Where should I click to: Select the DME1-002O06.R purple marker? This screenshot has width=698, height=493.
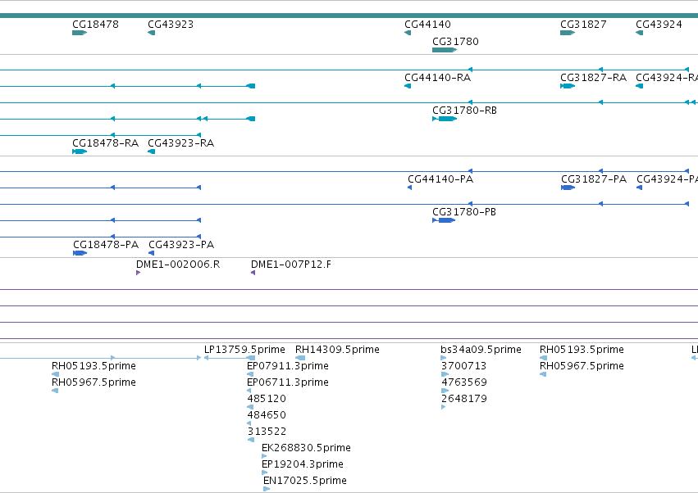tap(139, 273)
